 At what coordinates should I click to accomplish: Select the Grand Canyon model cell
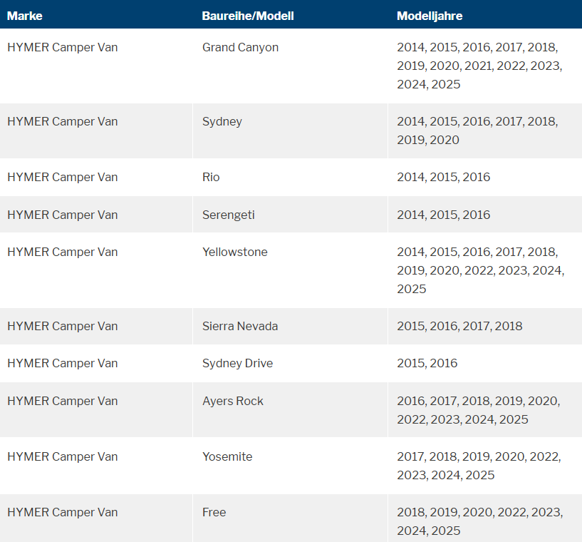point(290,66)
